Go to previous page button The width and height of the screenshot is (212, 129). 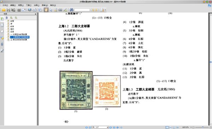point(90,127)
